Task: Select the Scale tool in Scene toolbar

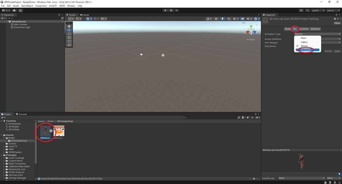Action: [69, 37]
